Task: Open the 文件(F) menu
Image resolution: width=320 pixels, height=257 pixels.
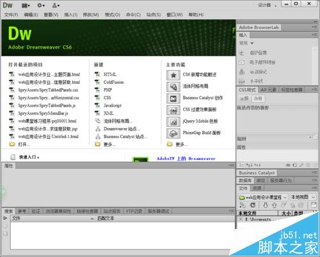Action: [11, 15]
